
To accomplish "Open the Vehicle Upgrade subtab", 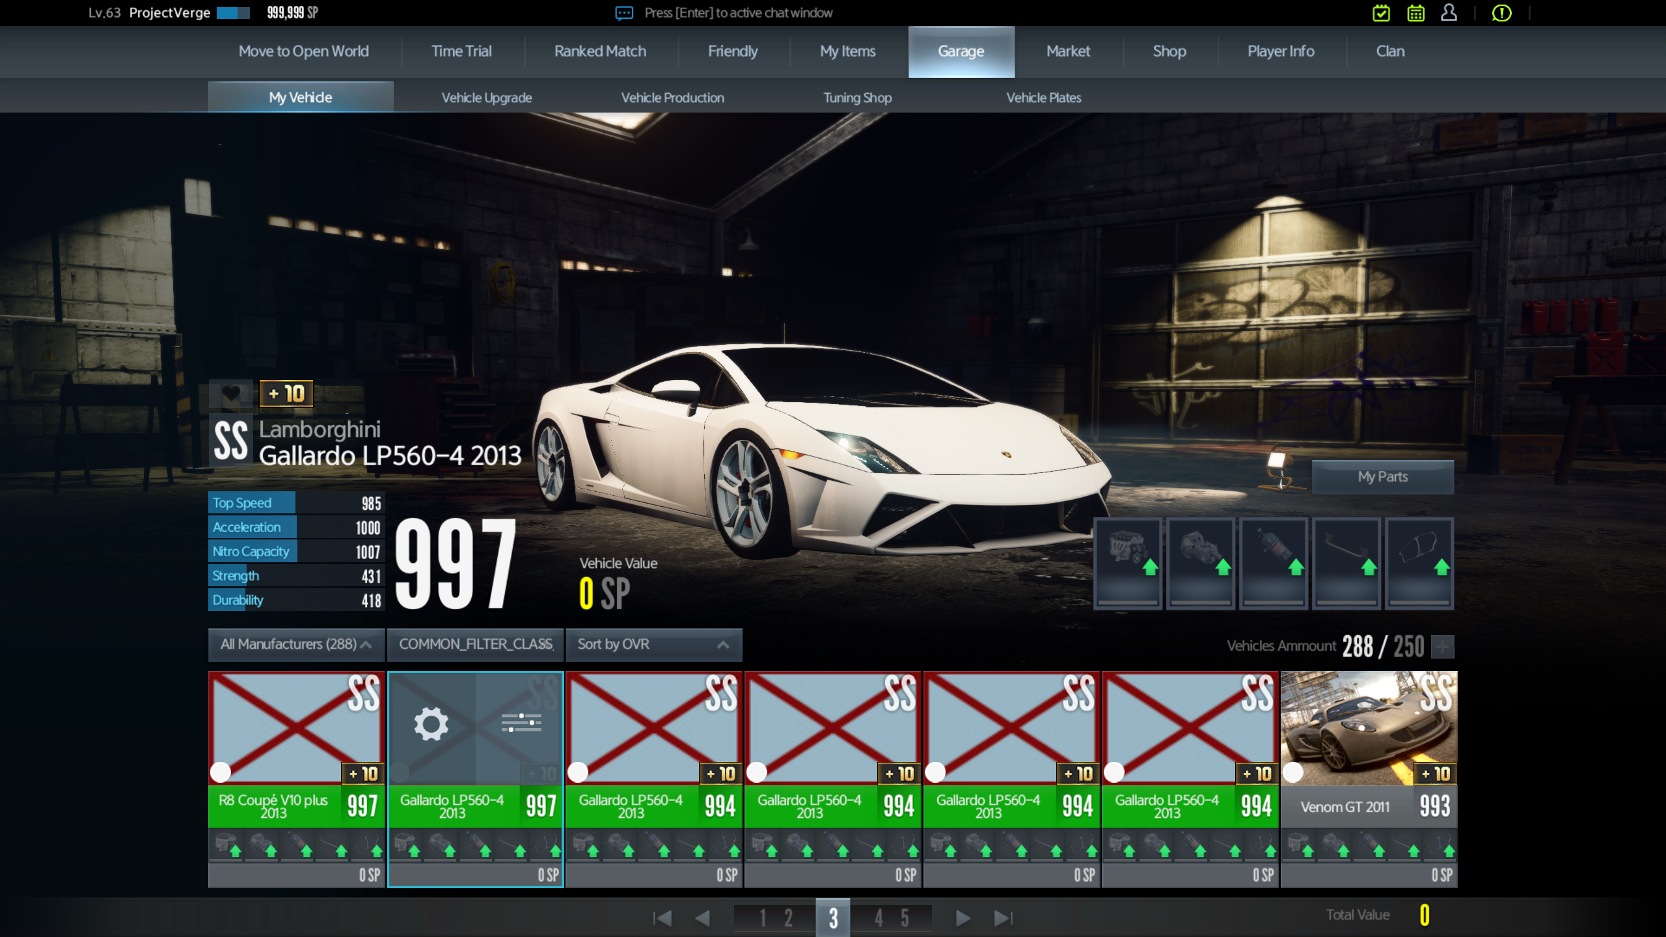I will click(487, 98).
